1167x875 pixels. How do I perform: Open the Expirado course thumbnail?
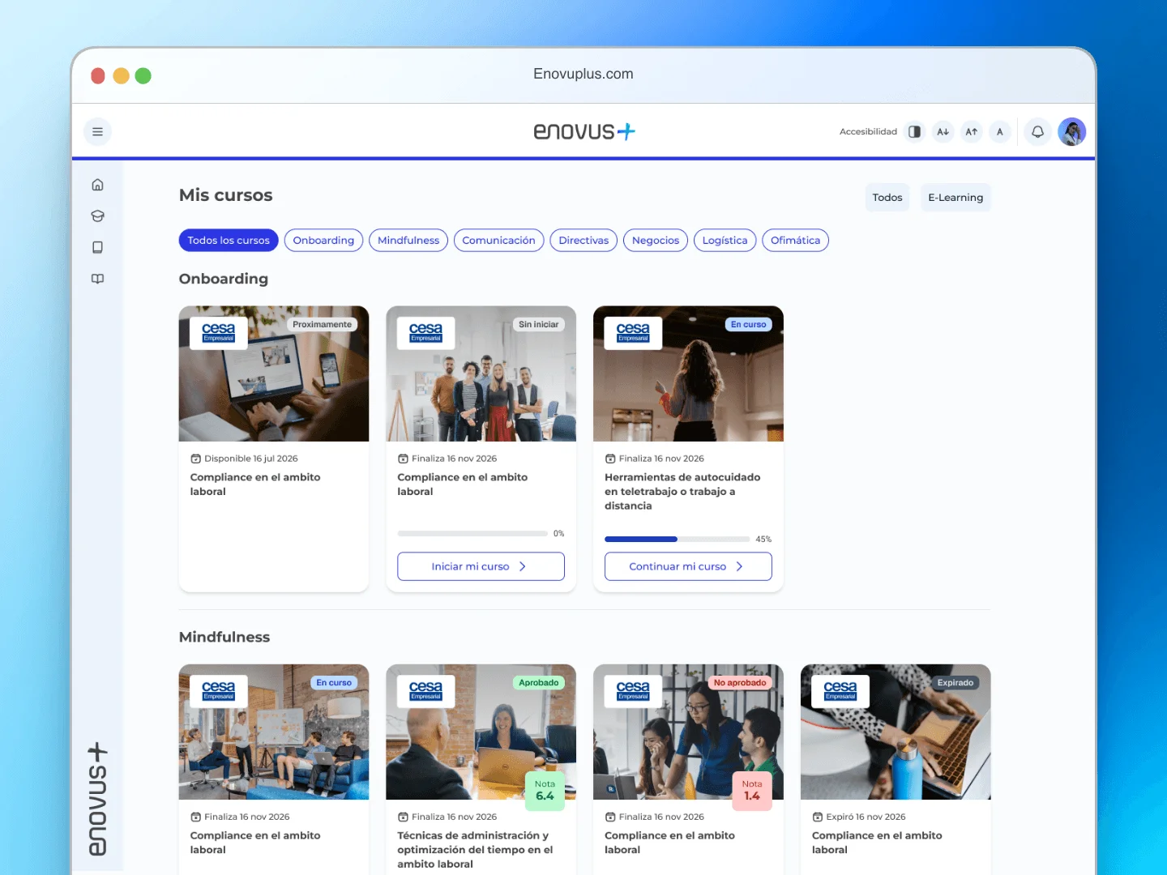point(896,732)
